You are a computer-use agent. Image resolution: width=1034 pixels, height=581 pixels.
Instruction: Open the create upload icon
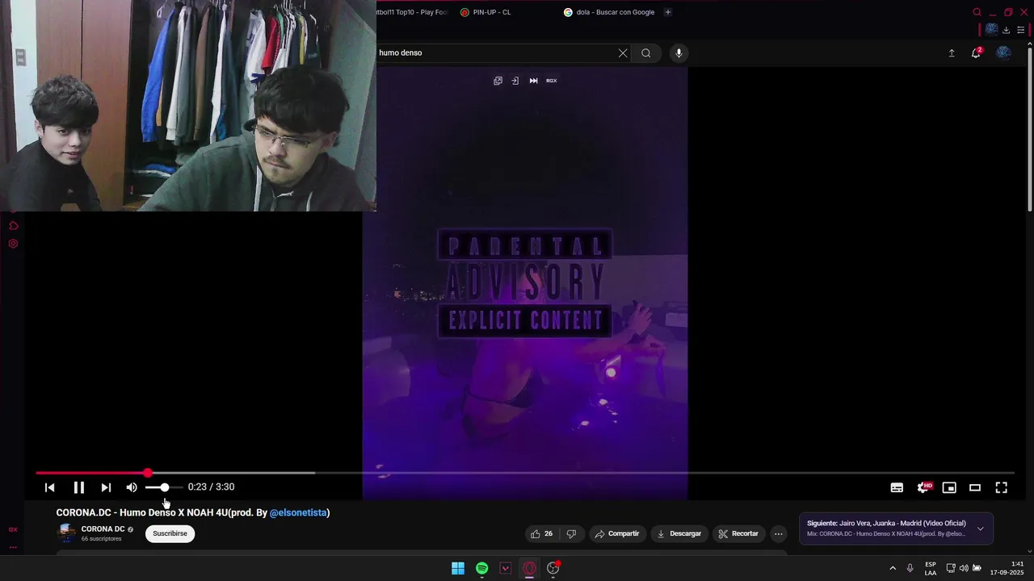951,53
